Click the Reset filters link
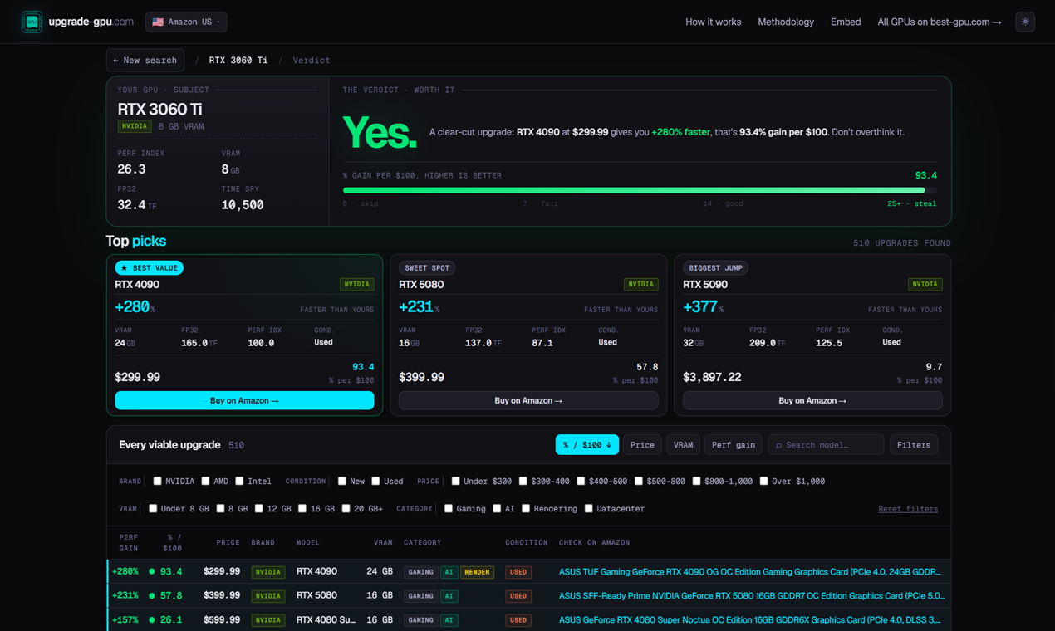The width and height of the screenshot is (1055, 631). [x=908, y=509]
